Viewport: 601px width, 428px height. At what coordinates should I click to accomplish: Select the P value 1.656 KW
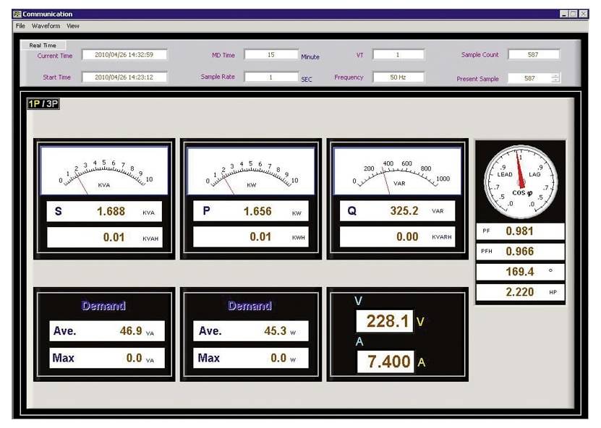point(251,211)
